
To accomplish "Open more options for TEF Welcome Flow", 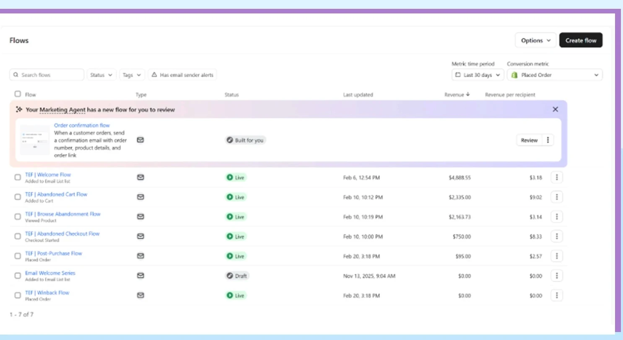I will tap(556, 178).
